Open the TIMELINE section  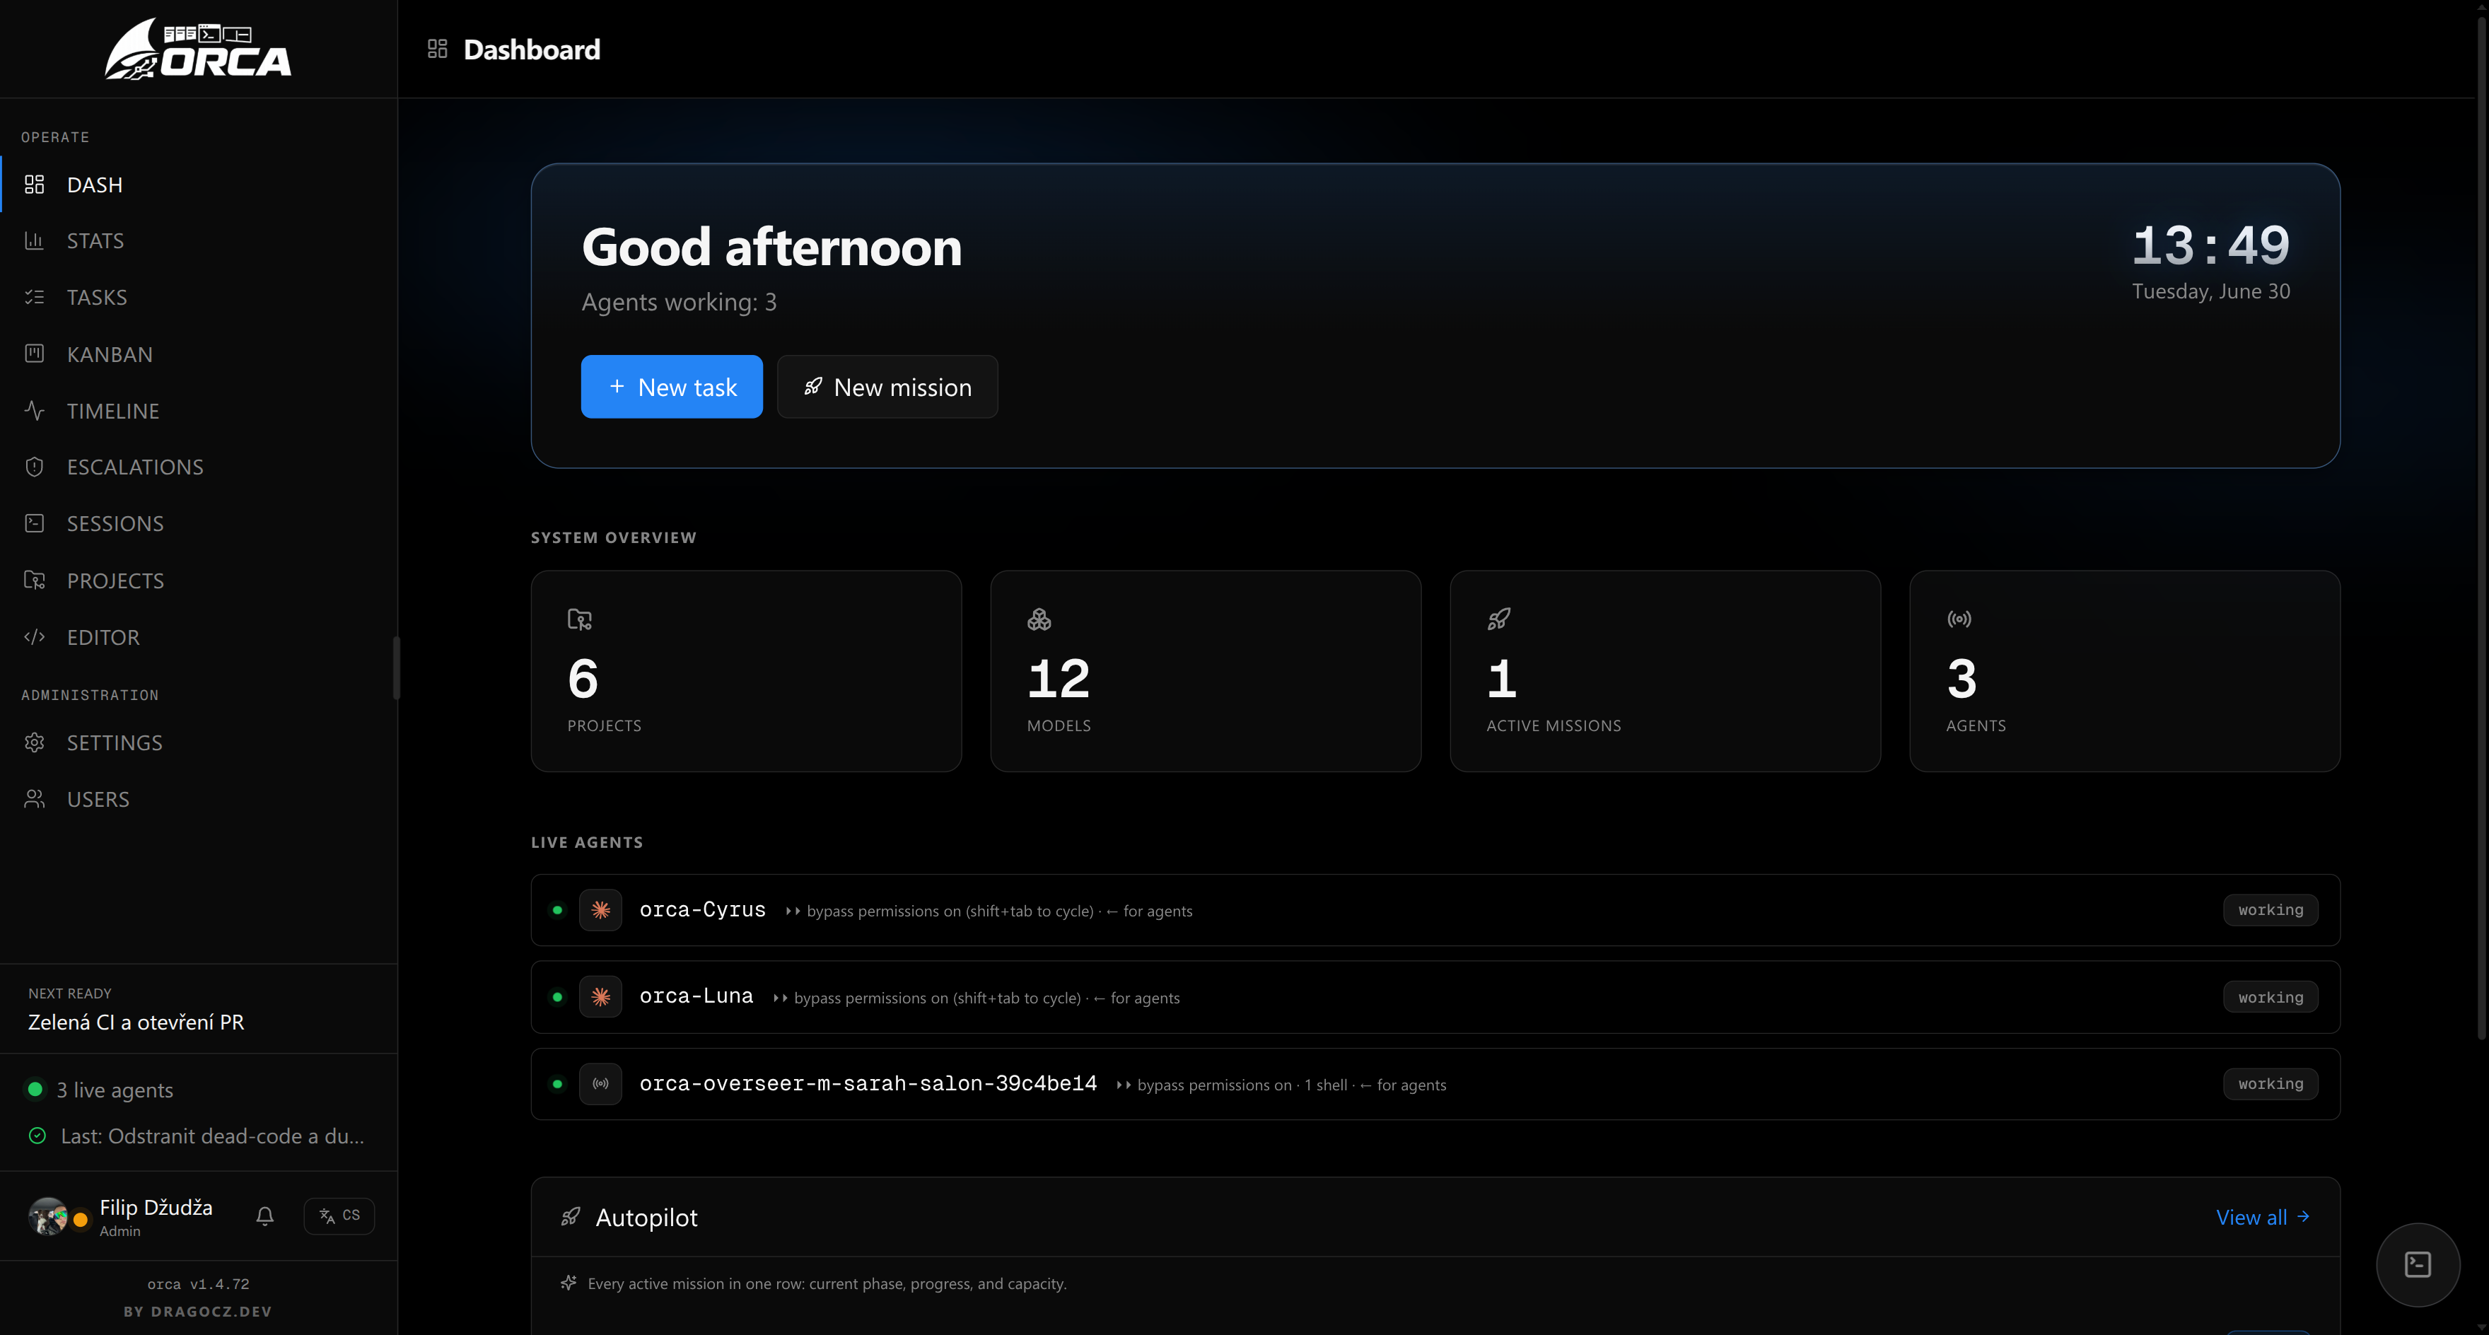(x=198, y=411)
